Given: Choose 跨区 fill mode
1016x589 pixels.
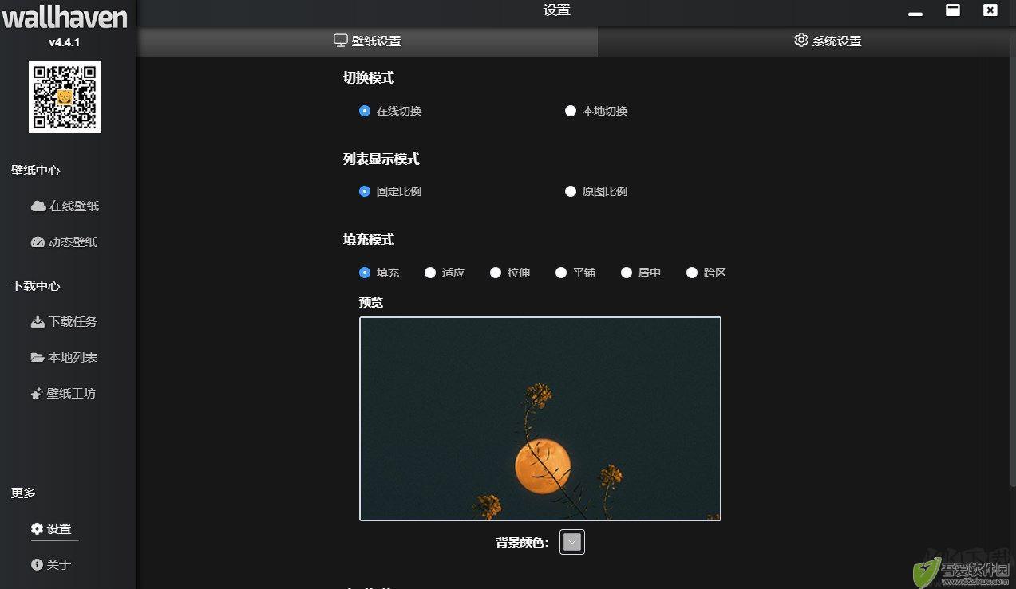Looking at the screenshot, I should pos(706,273).
